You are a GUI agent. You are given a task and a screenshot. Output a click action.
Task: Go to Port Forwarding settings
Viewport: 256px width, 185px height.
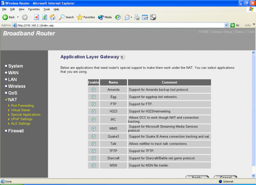23,106
